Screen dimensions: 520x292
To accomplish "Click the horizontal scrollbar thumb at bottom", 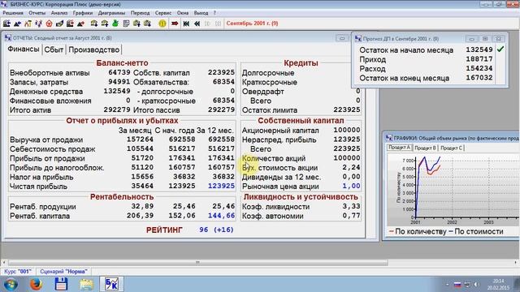I will [197, 263].
